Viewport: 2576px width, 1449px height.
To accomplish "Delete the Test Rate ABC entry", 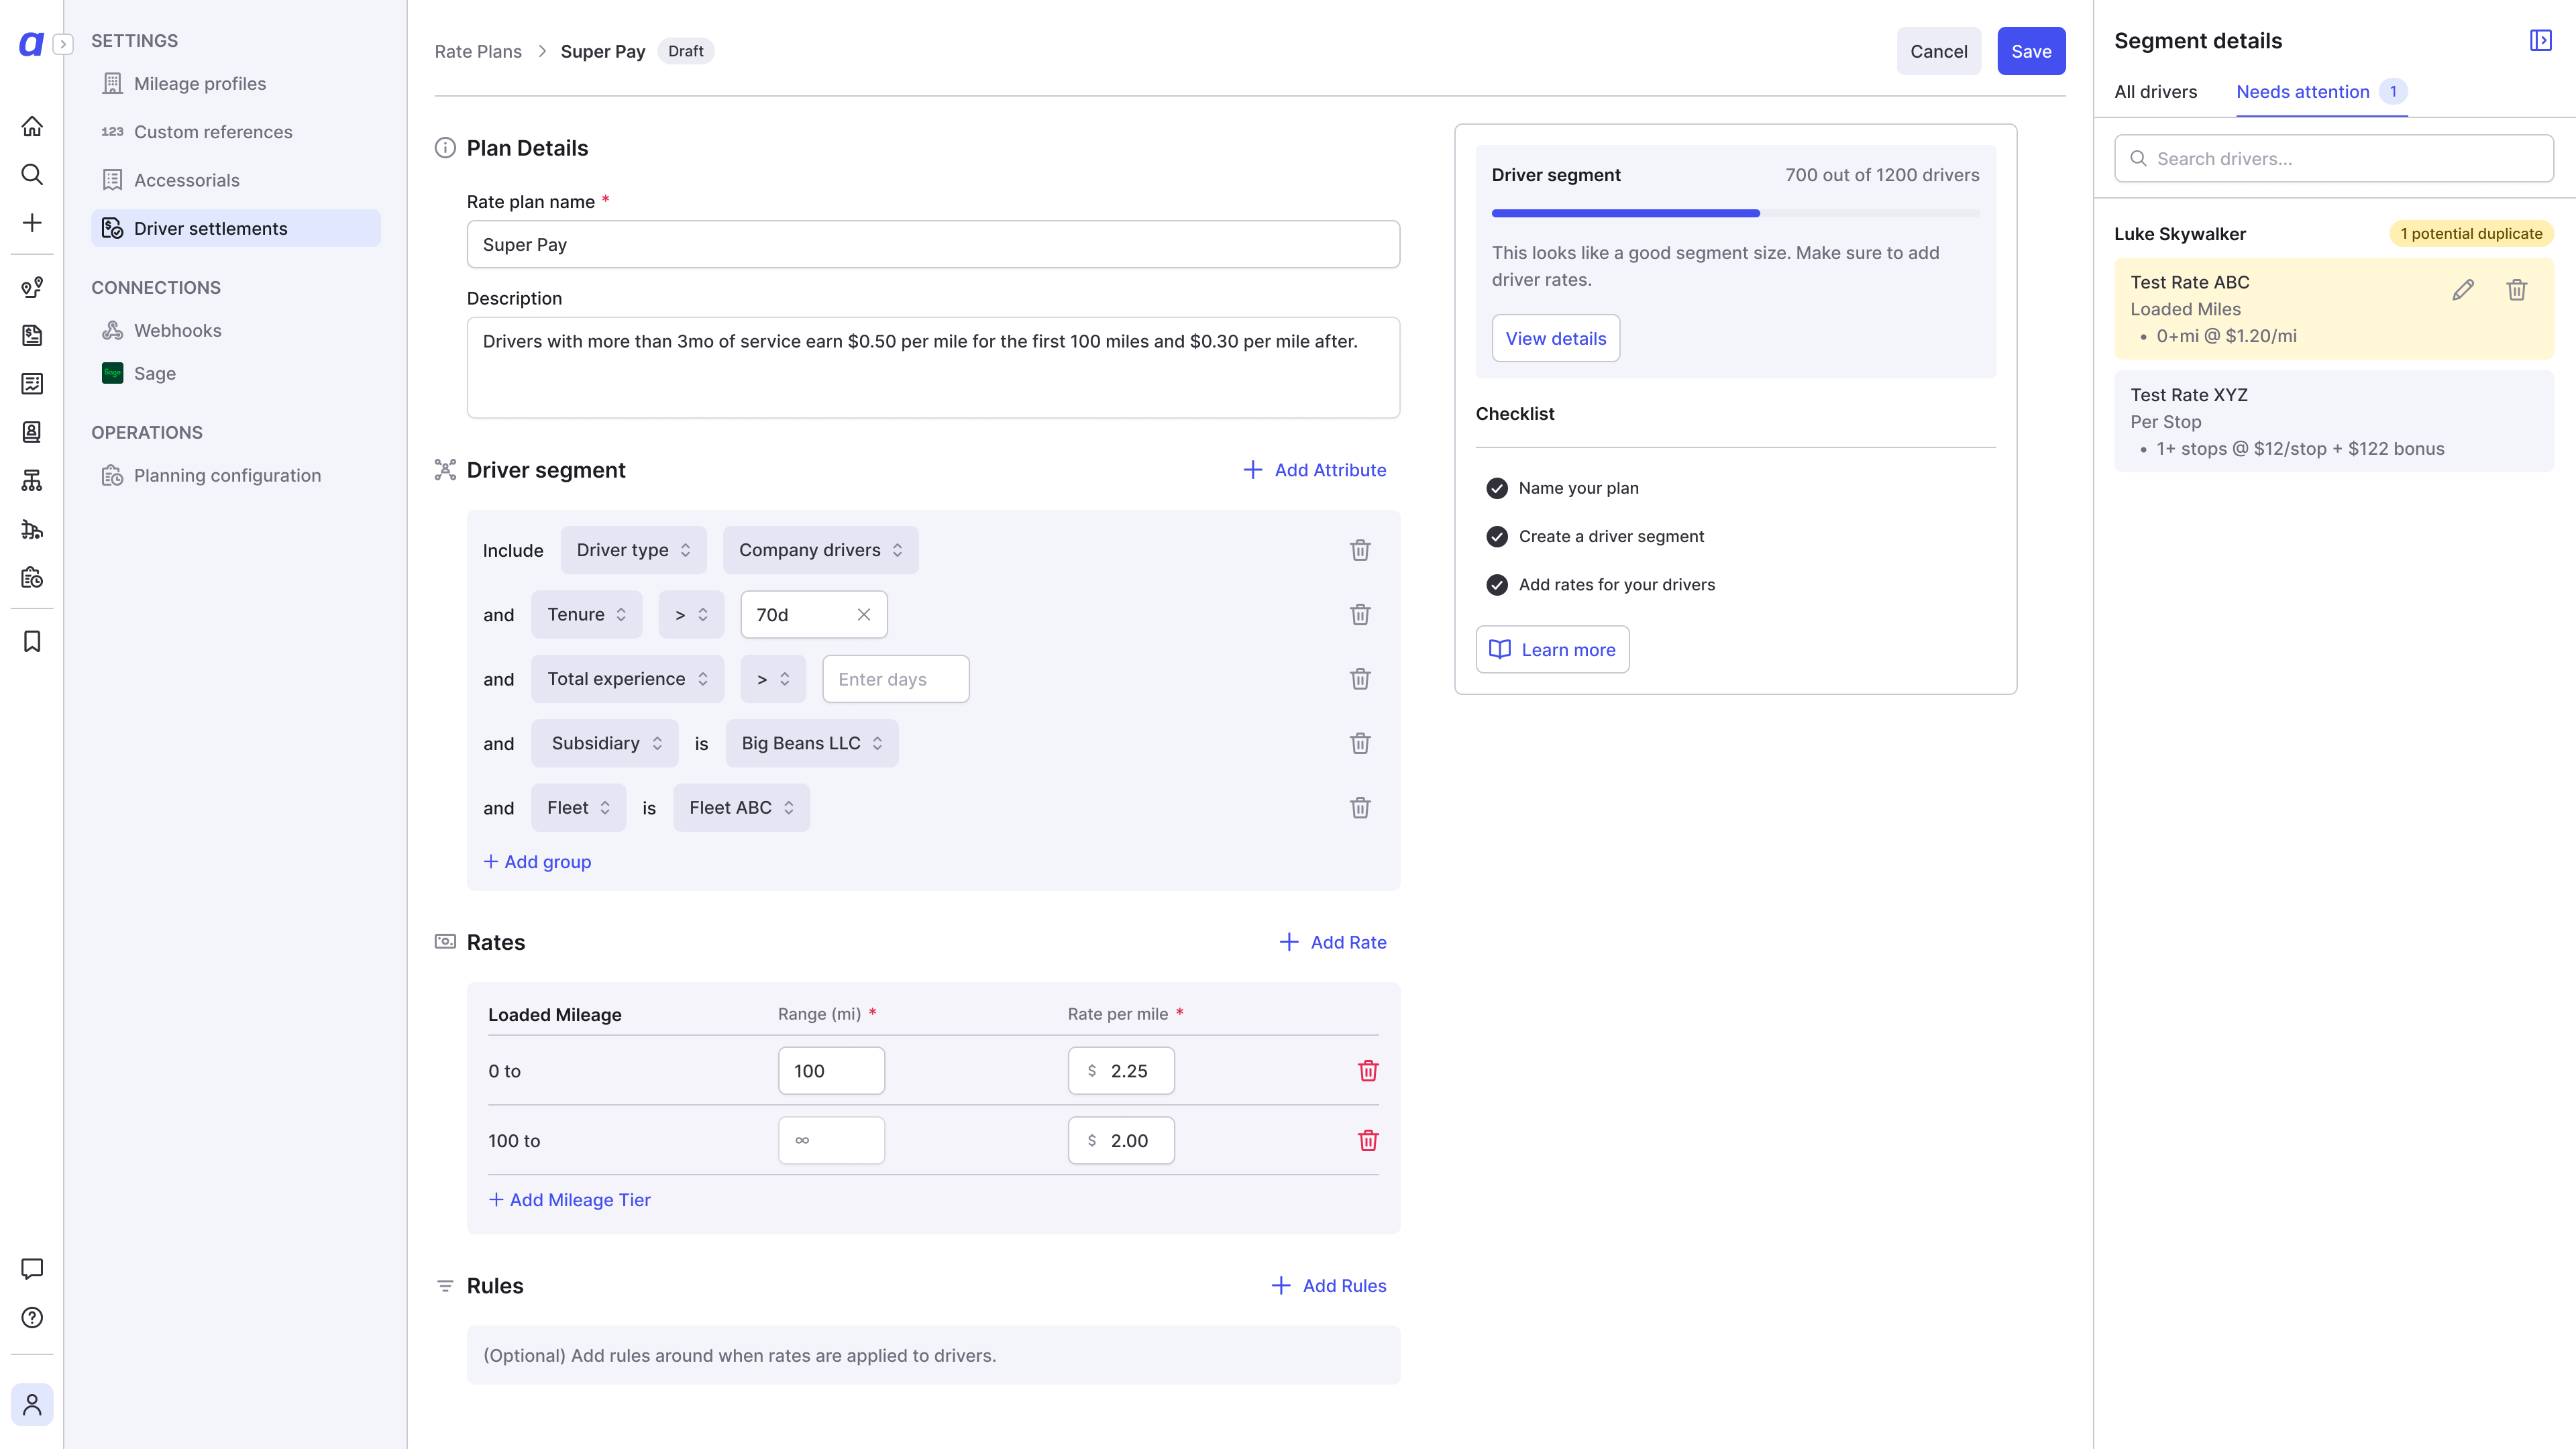I will 2517,290.
